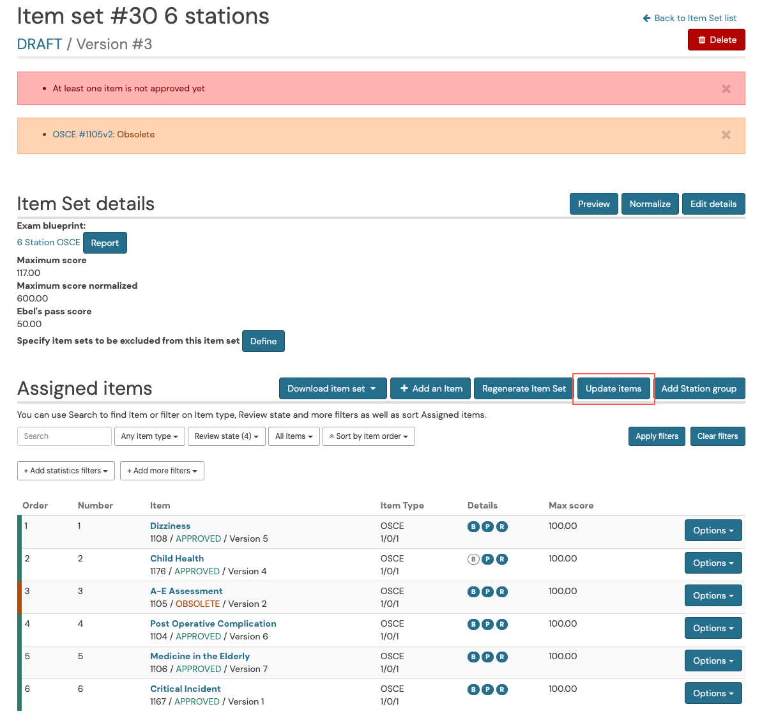Click the R badge in Medicine in the Elderly row
The width and height of the screenshot is (762, 718).
tap(502, 657)
